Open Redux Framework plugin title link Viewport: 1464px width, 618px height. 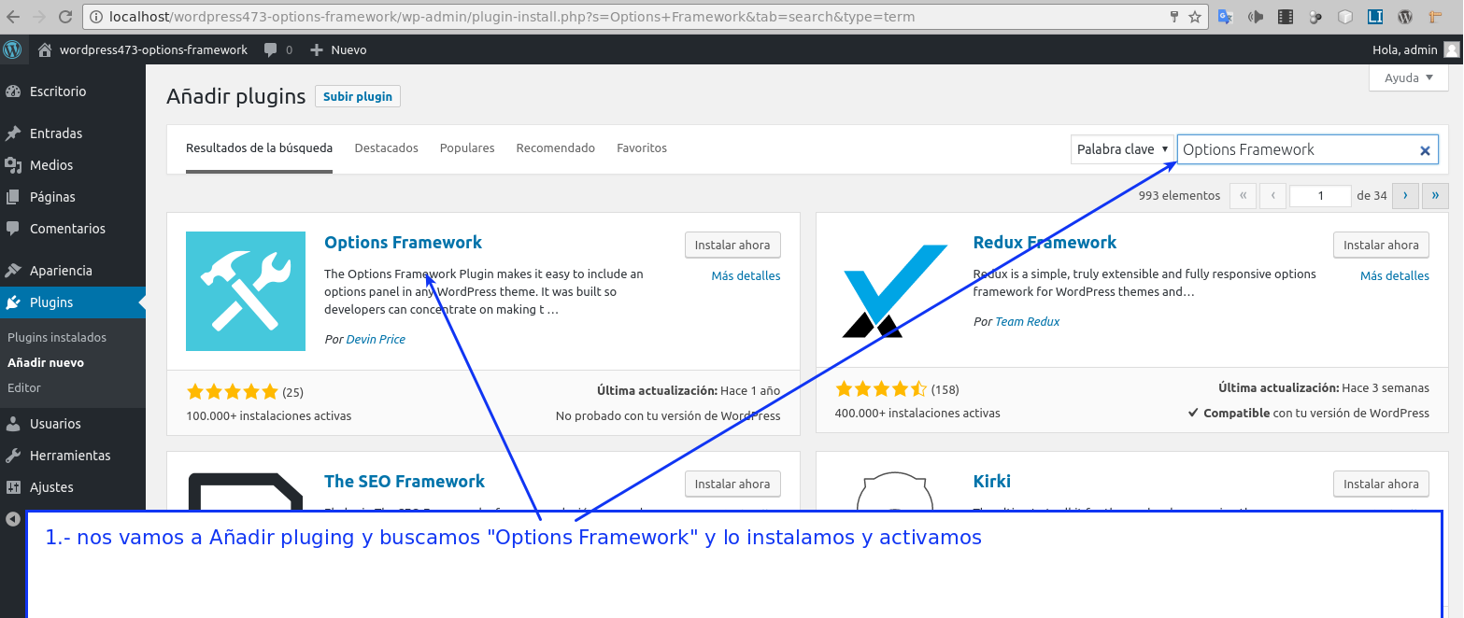pyautogui.click(x=1045, y=242)
